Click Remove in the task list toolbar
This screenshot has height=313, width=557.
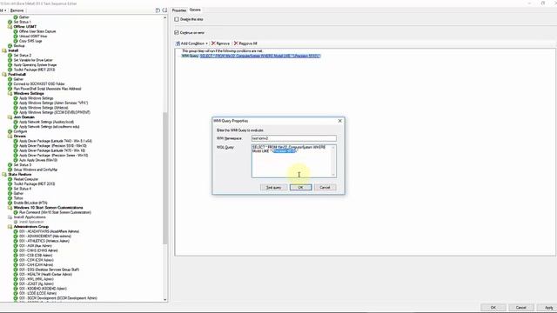coord(17,10)
